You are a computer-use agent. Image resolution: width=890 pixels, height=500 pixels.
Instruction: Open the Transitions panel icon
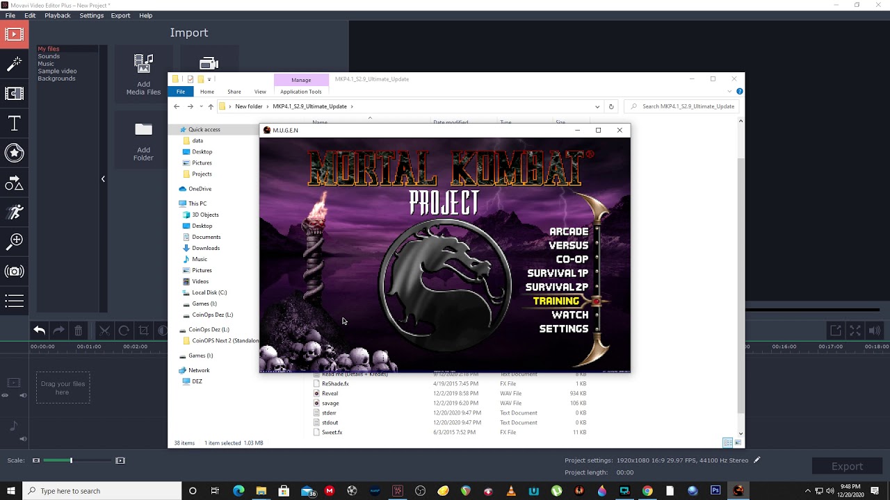(15, 94)
